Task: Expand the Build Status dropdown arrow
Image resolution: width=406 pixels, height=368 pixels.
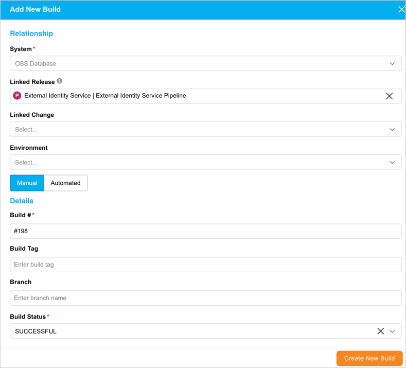Action: point(392,331)
